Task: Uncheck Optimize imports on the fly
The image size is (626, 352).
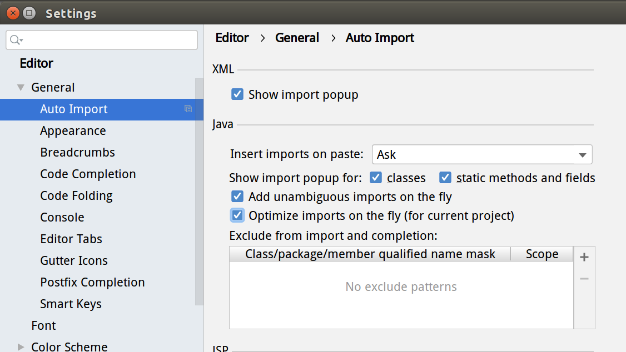Action: tap(237, 215)
